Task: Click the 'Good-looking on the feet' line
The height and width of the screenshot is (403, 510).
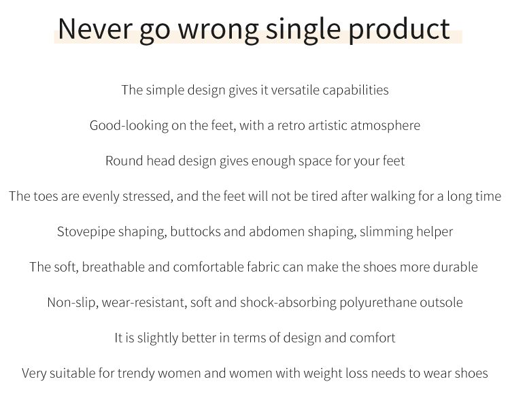Action: 254,125
